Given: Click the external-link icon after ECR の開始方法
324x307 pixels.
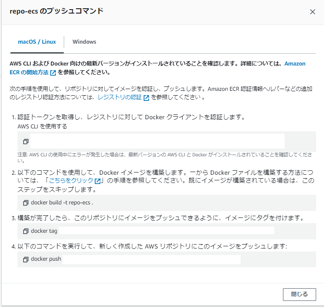Looking at the screenshot, I should click(x=53, y=73).
